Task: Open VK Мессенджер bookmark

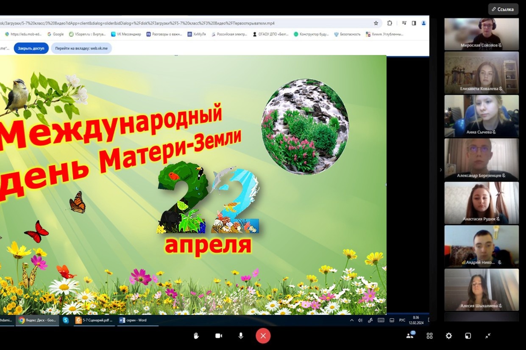Action: [x=126, y=34]
